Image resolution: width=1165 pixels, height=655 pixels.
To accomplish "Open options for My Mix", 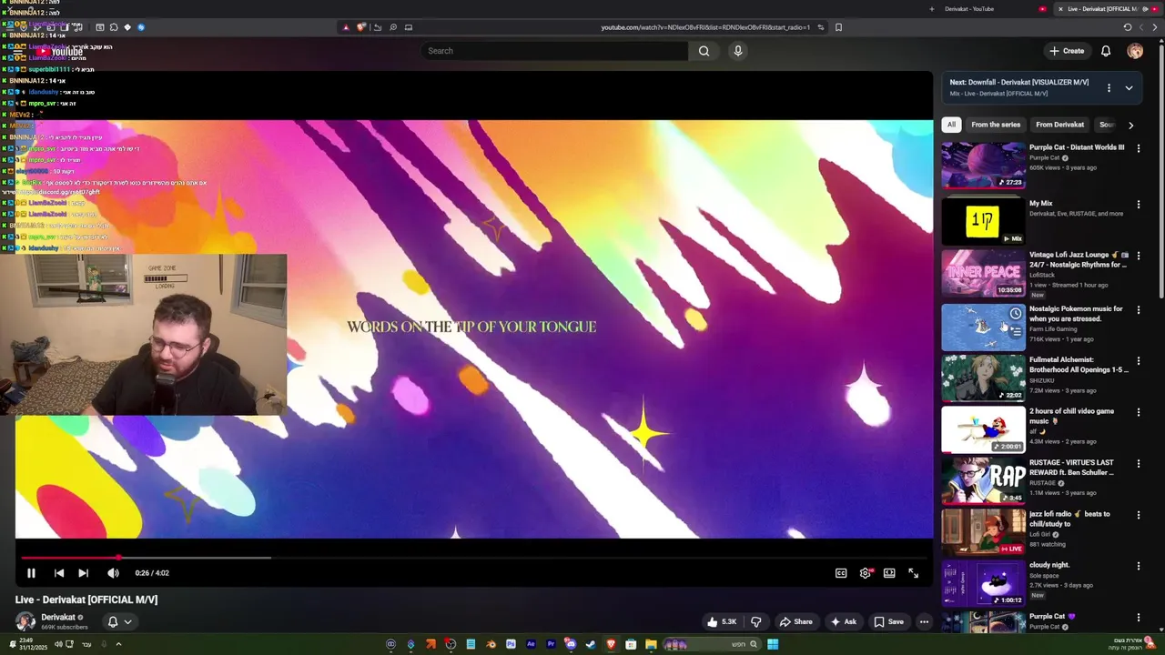I will pos(1138,205).
